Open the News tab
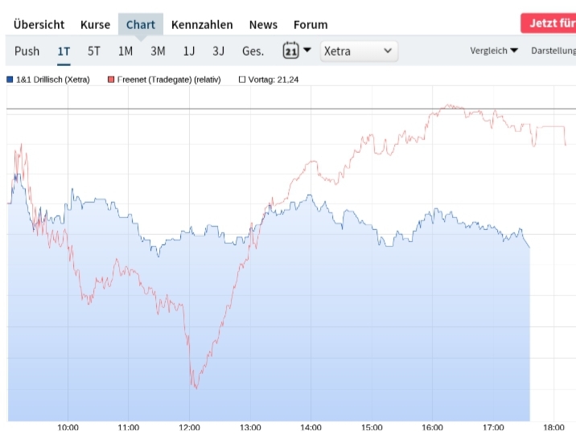Screen dimensions: 576x435 pos(263,24)
